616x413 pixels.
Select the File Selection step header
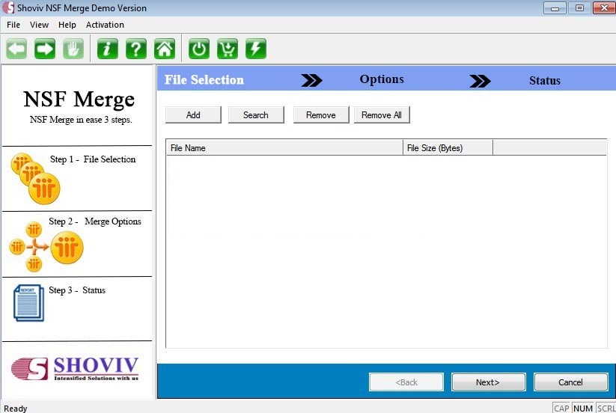(x=204, y=80)
